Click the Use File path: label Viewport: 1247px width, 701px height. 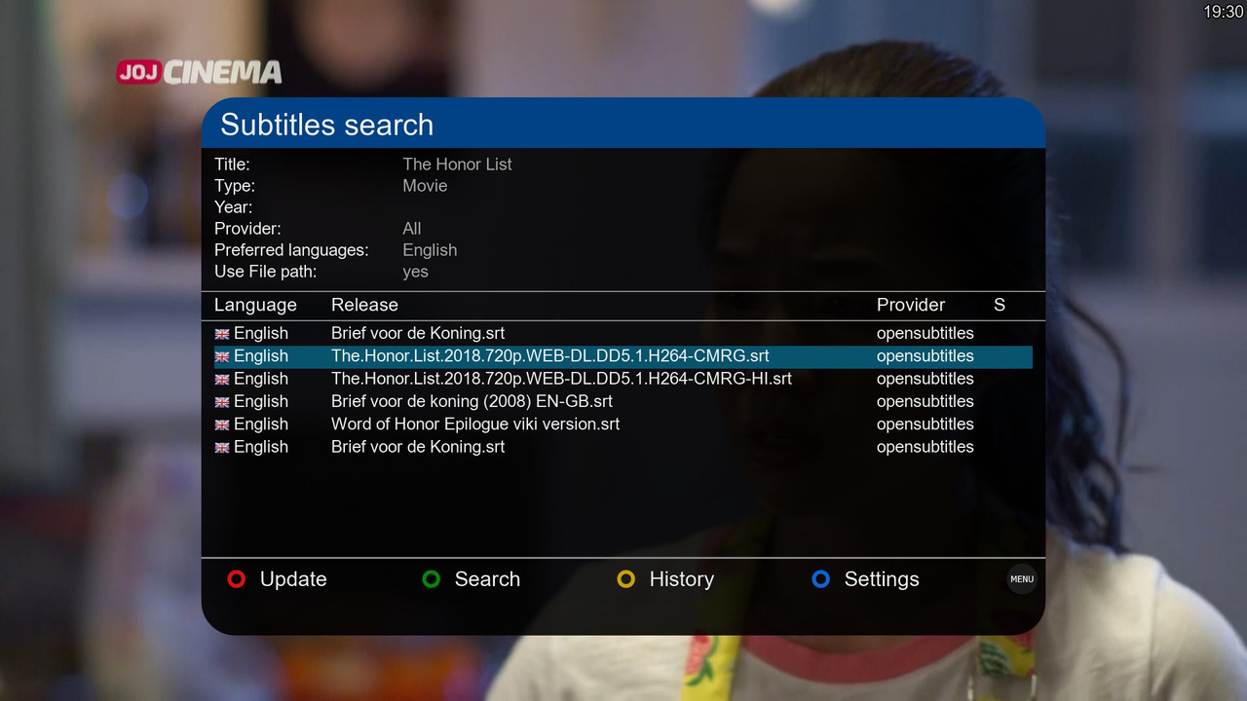coord(265,272)
